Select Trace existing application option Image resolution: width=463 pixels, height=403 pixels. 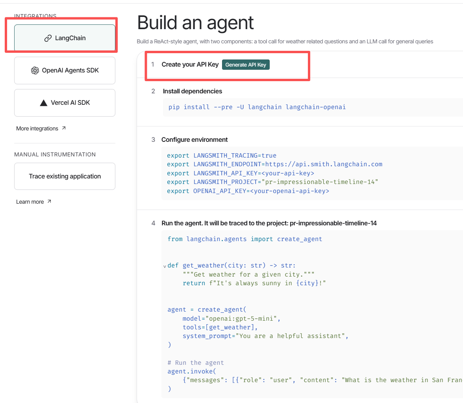click(65, 176)
